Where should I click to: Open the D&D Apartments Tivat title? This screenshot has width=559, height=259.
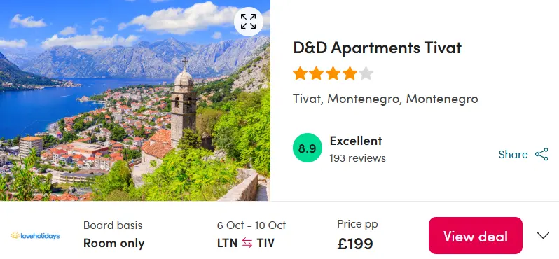click(377, 48)
